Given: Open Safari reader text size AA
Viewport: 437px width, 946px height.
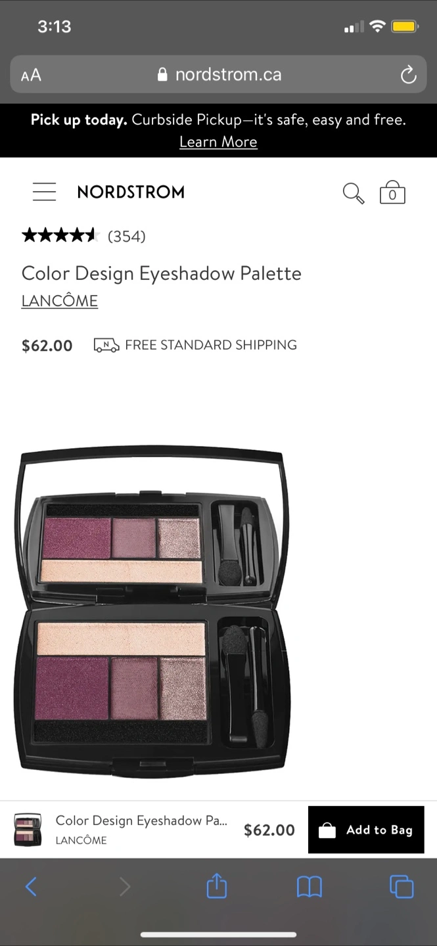Looking at the screenshot, I should point(31,75).
